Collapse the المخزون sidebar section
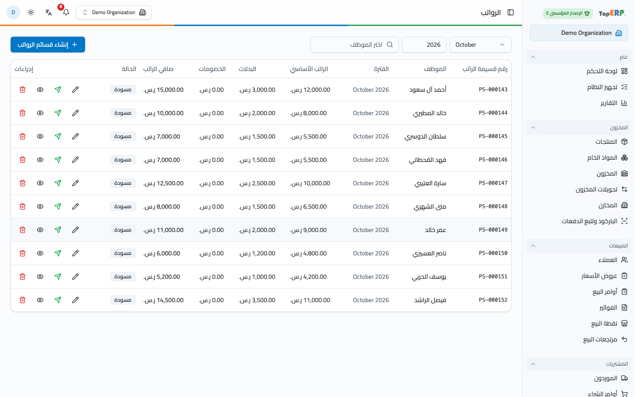The width and height of the screenshot is (635, 397). tap(579, 127)
